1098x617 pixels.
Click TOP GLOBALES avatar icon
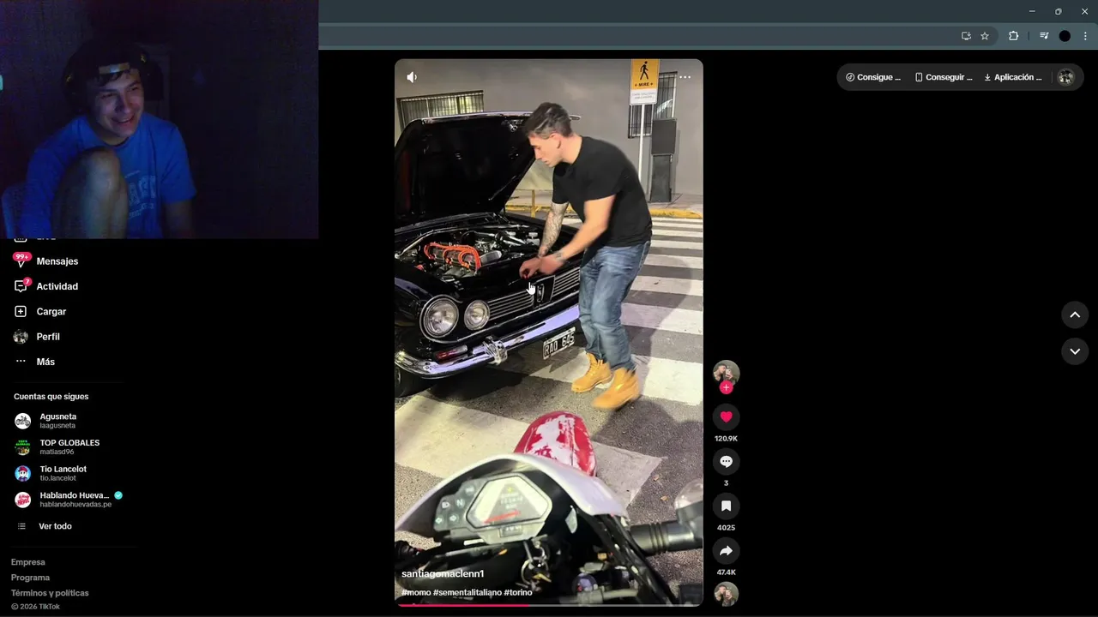(x=22, y=447)
